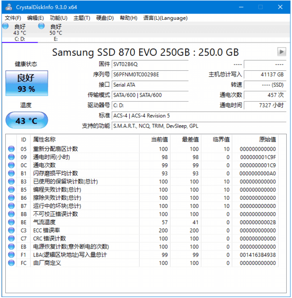Click status orb for power-on hours row 09

pyautogui.click(x=11, y=157)
